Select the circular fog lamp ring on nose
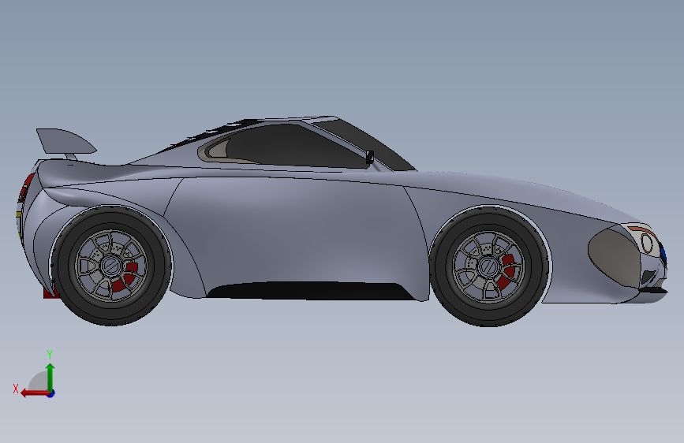 point(647,244)
